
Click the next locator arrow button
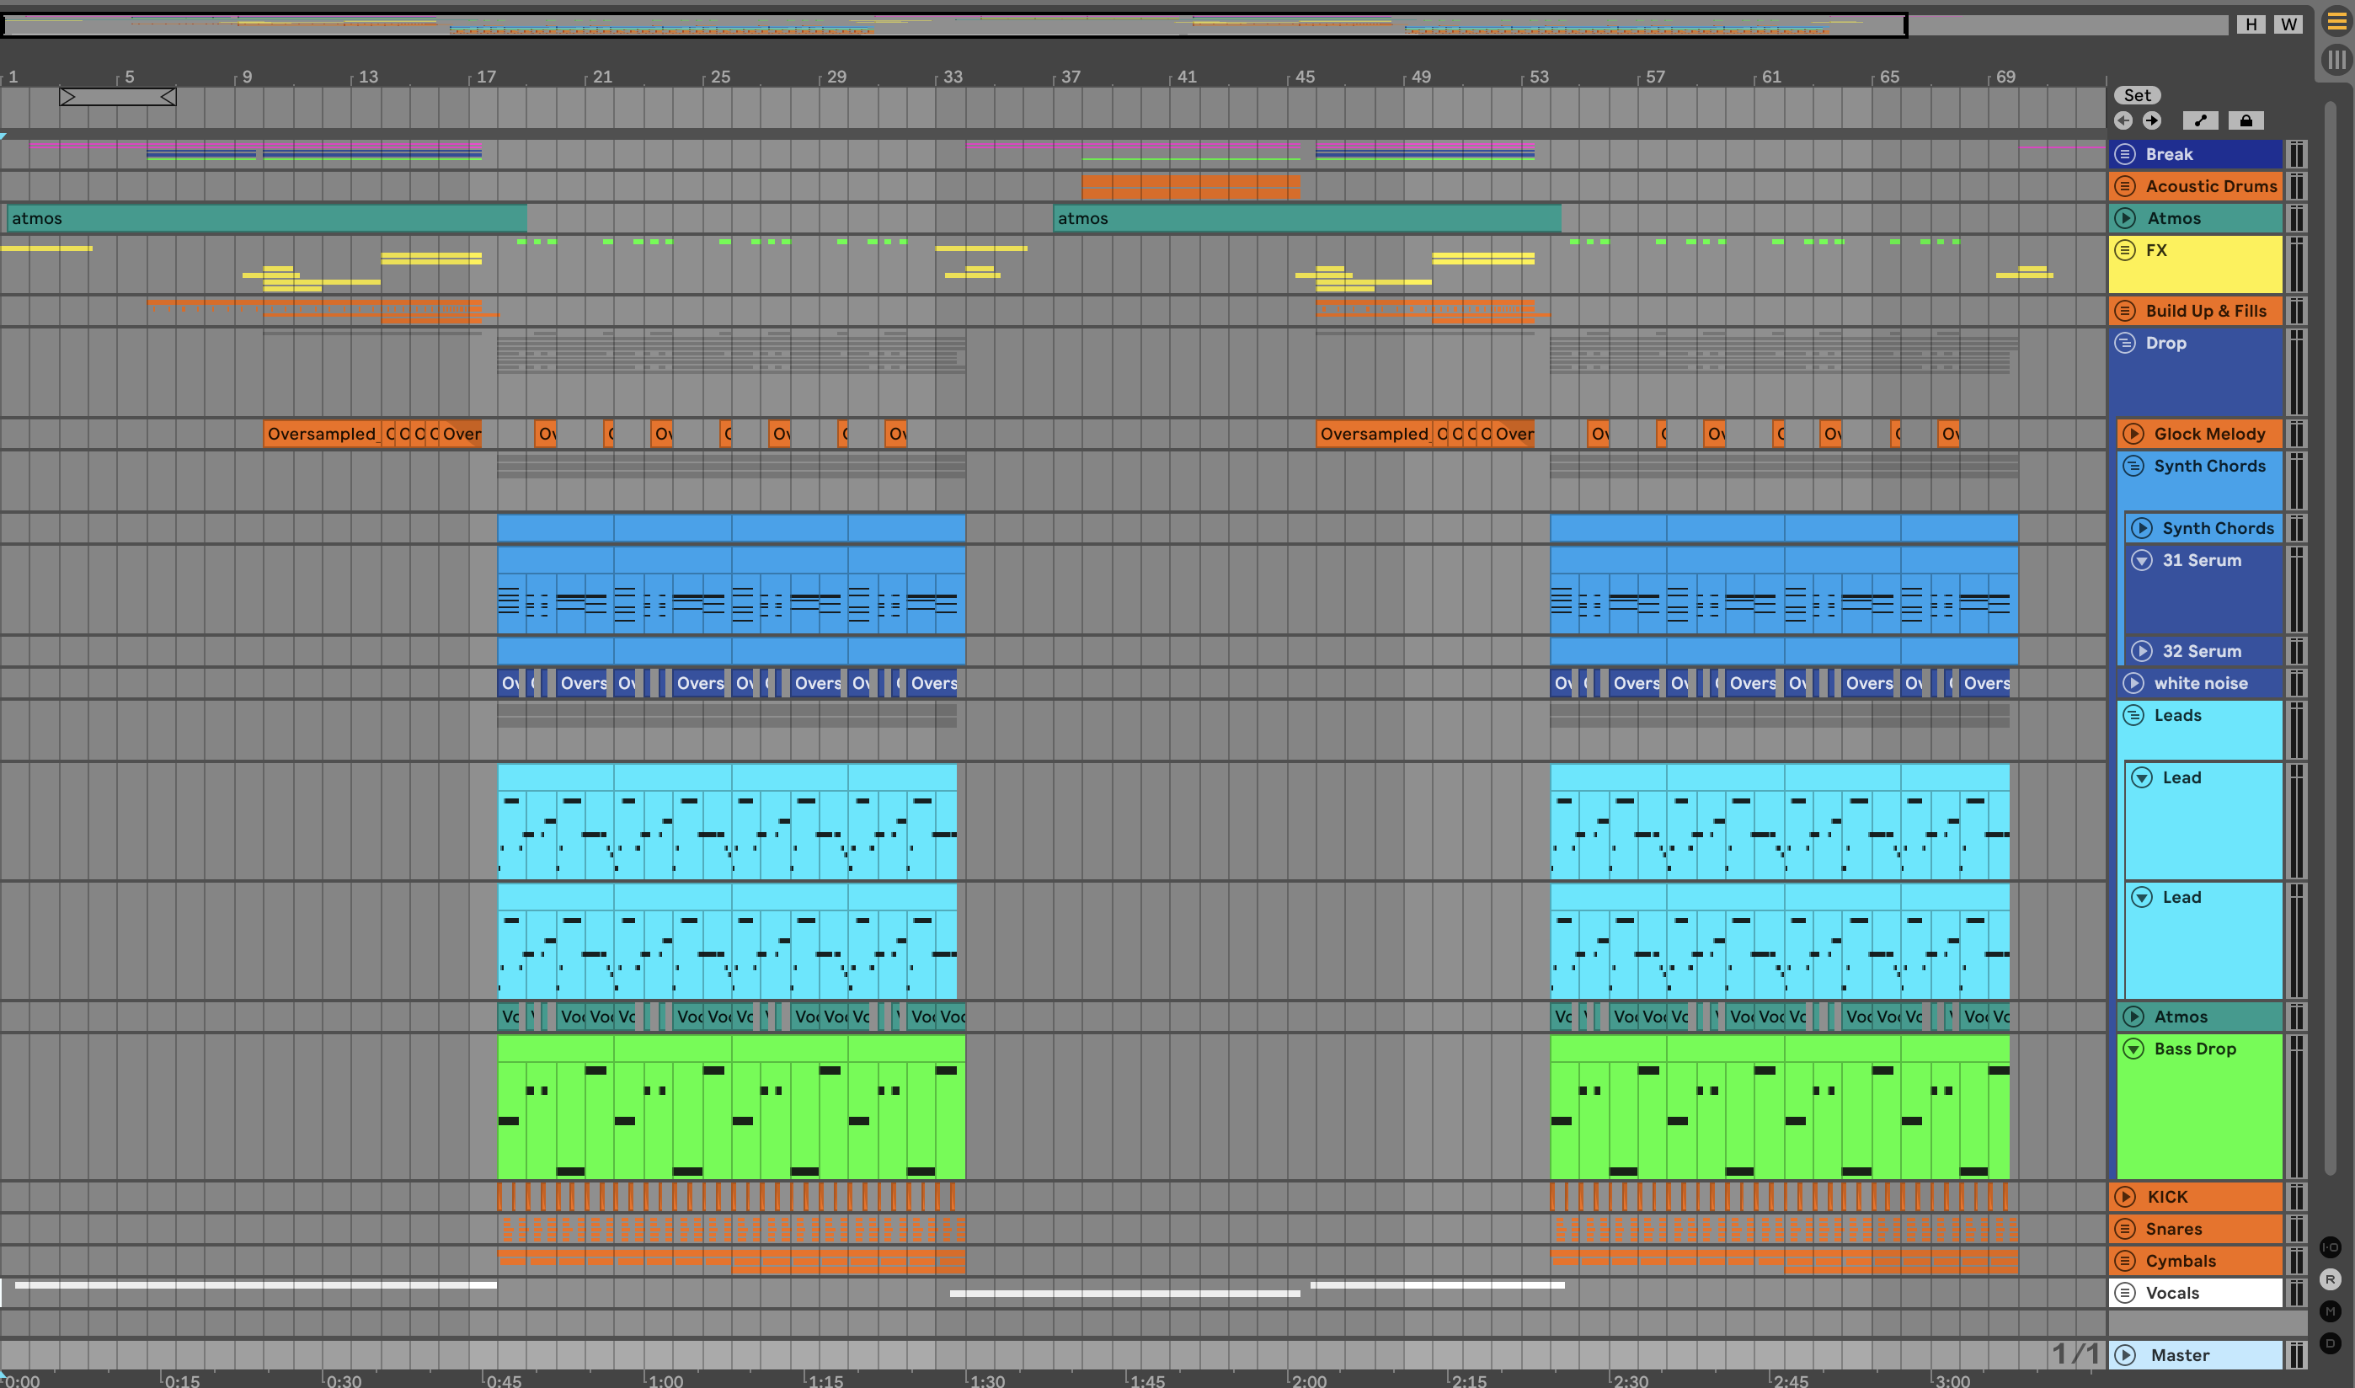coord(2152,120)
